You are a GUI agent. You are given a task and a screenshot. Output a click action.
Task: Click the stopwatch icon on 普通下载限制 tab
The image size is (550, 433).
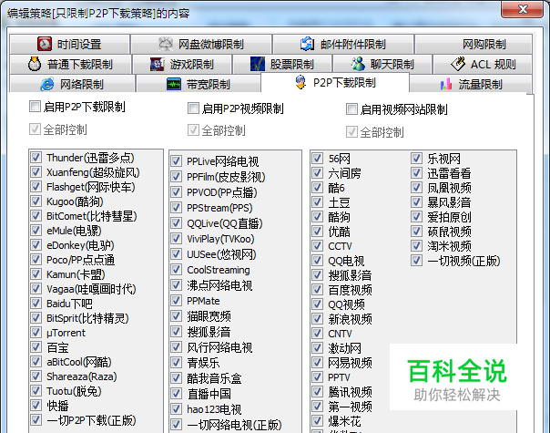point(35,64)
